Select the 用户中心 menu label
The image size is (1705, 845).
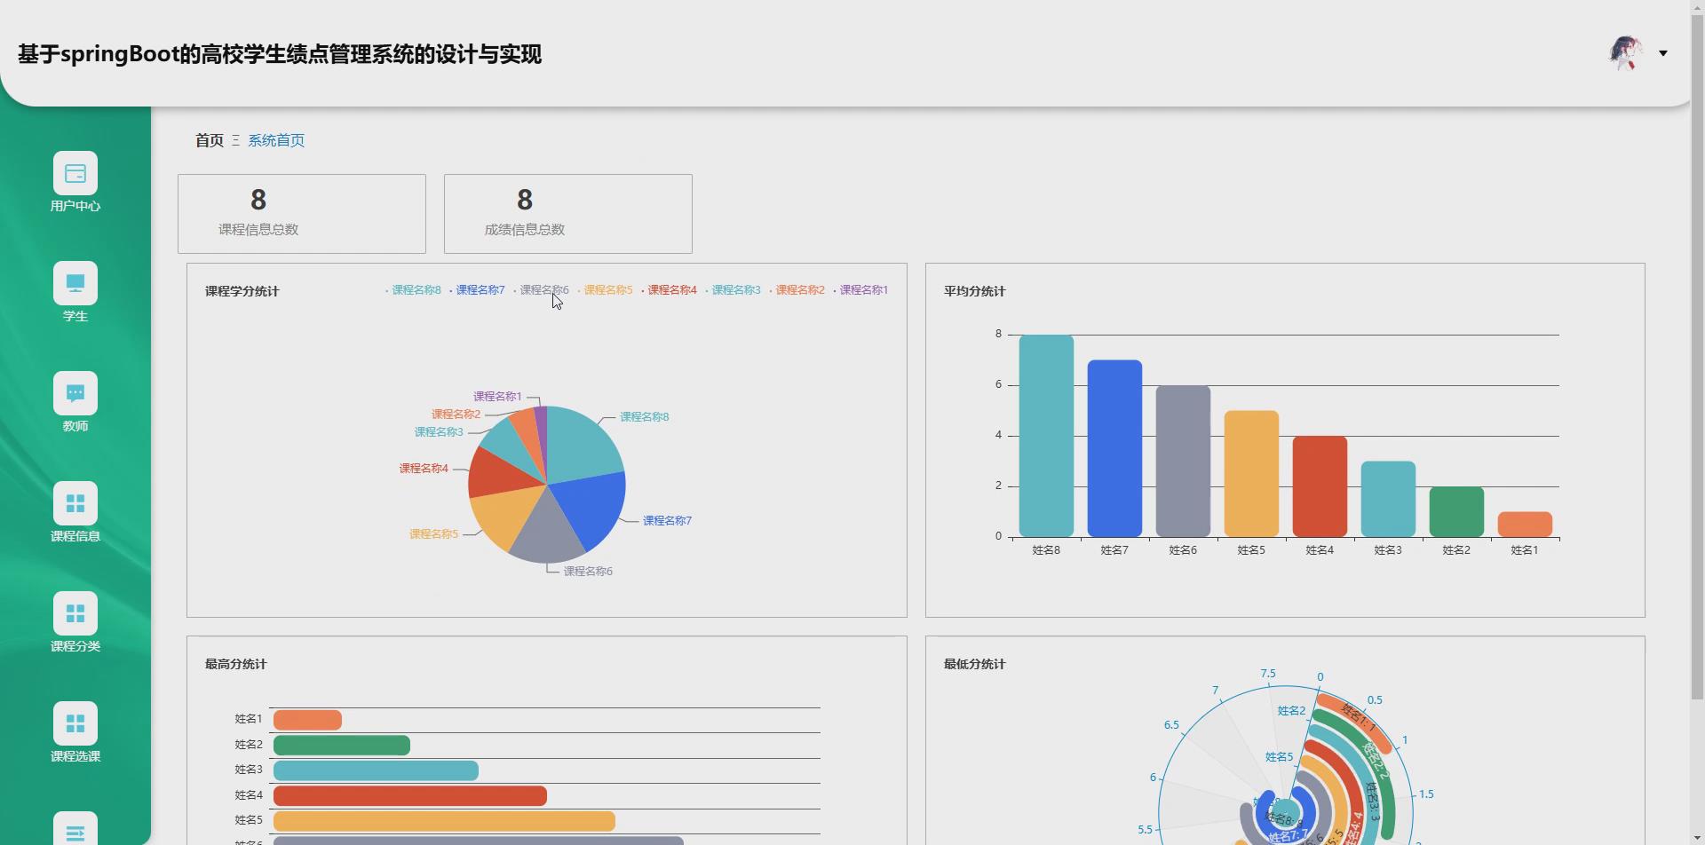(75, 206)
